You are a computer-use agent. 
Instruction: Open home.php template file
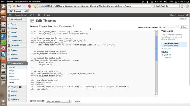pos(167,49)
